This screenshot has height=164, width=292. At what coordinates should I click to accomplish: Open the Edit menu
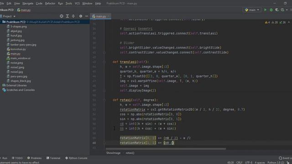9,3
